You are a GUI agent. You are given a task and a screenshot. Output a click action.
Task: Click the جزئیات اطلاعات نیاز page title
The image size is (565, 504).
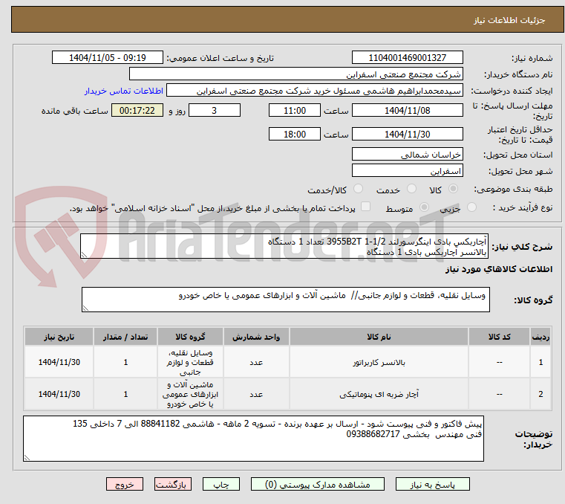[x=509, y=20]
